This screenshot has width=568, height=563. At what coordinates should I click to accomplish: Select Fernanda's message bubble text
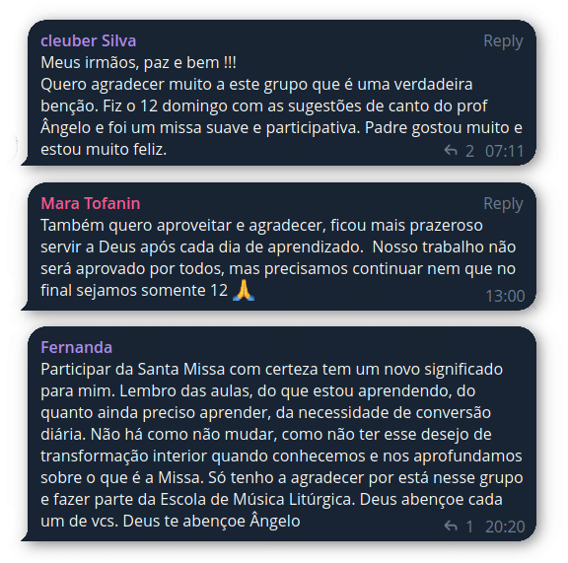[x=281, y=446]
